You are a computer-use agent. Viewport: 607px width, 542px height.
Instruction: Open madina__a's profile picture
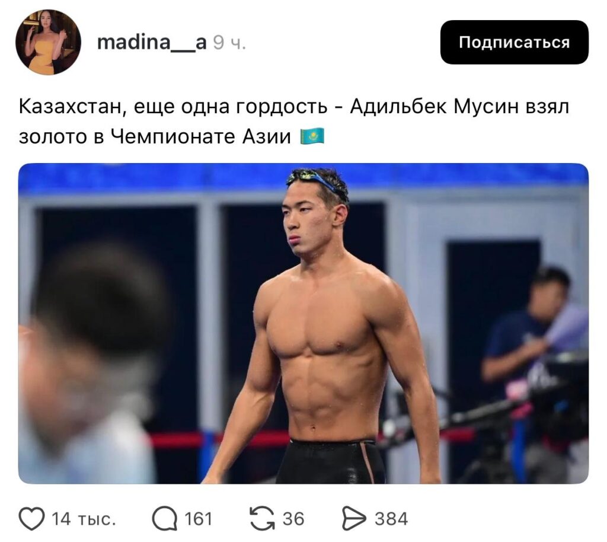click(x=49, y=42)
